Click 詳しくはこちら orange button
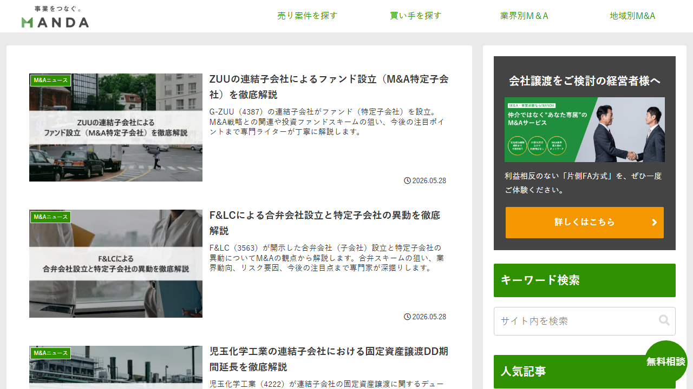 coord(585,223)
